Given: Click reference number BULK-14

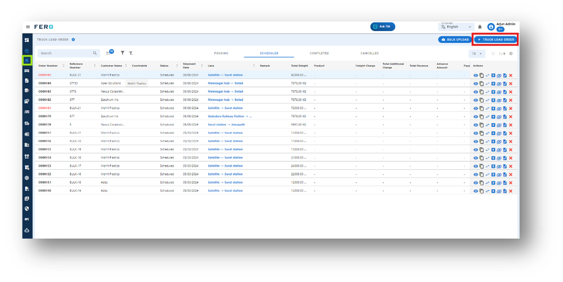Looking at the screenshot, I should (x=75, y=191).
